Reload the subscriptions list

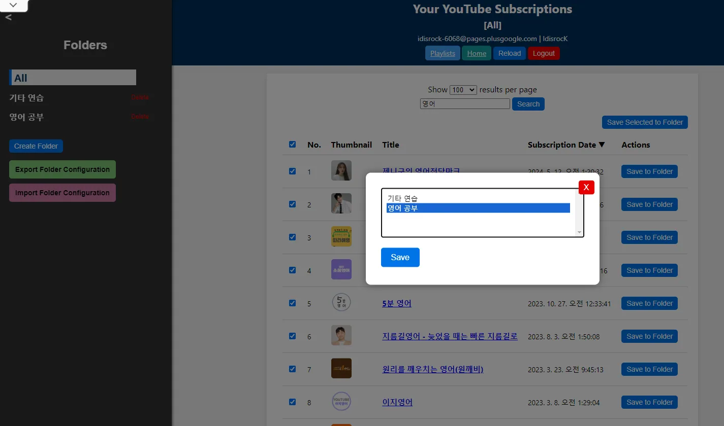coord(510,53)
